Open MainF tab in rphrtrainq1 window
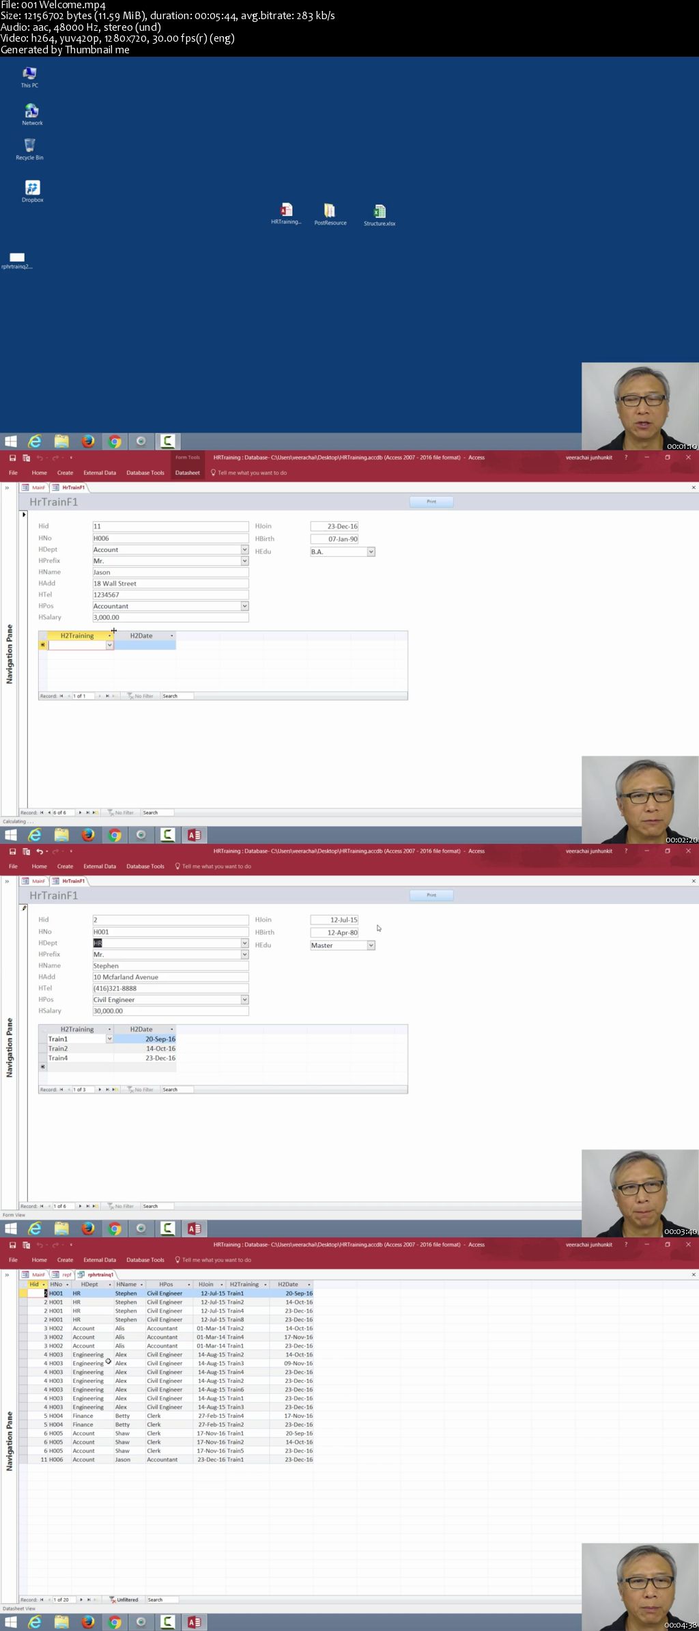Image resolution: width=699 pixels, height=1631 pixels. 35,1275
